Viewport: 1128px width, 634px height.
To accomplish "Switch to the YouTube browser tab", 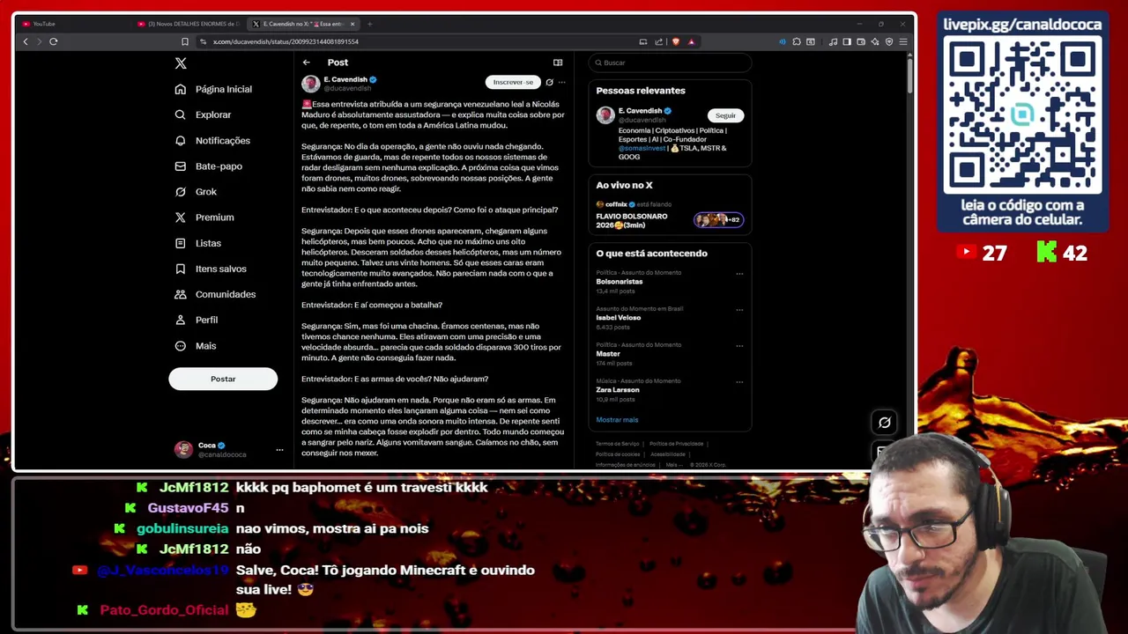I will point(75,24).
